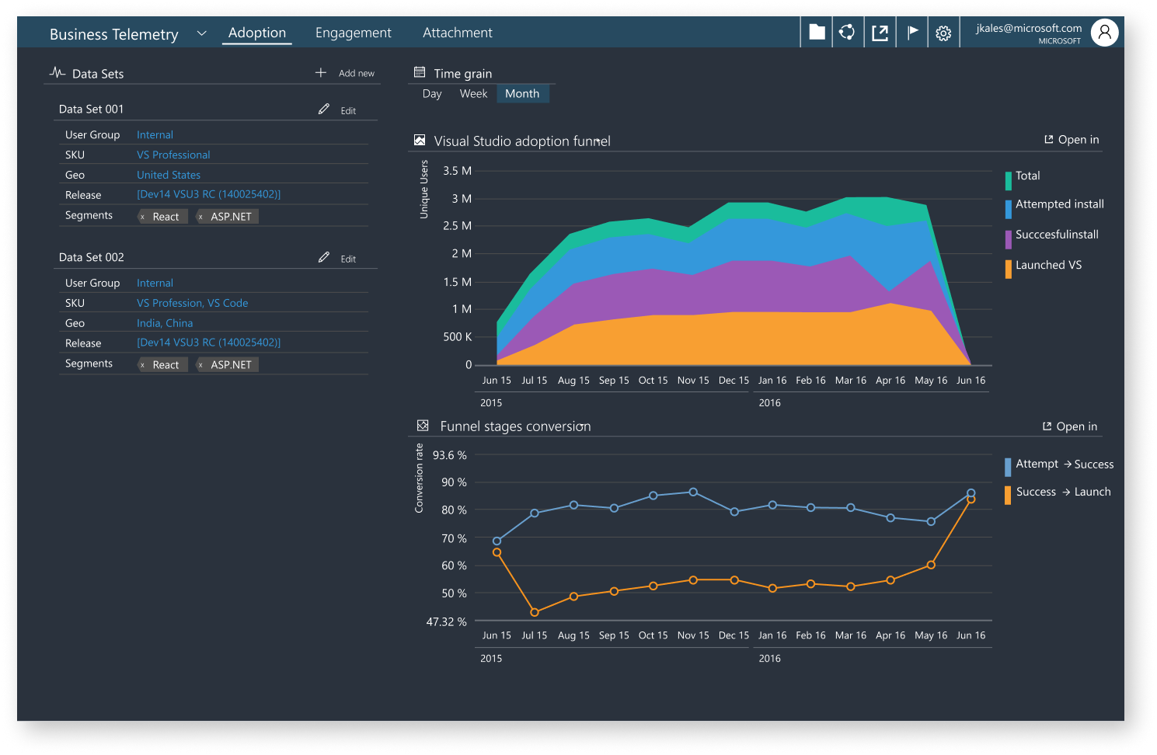Click Release value in Data Set 002

click(x=209, y=343)
